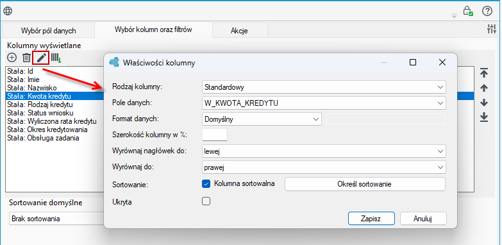Image resolution: width=502 pixels, height=245 pixels.
Task: Enable the Ukryta checkbox
Action: (206, 201)
